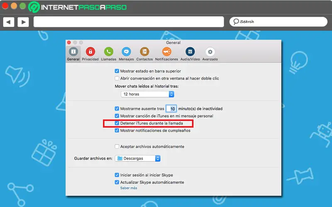The width and height of the screenshot is (332, 207).
Task: Toggle Mostrar canción de iTunes checkbox
Action: pos(117,116)
